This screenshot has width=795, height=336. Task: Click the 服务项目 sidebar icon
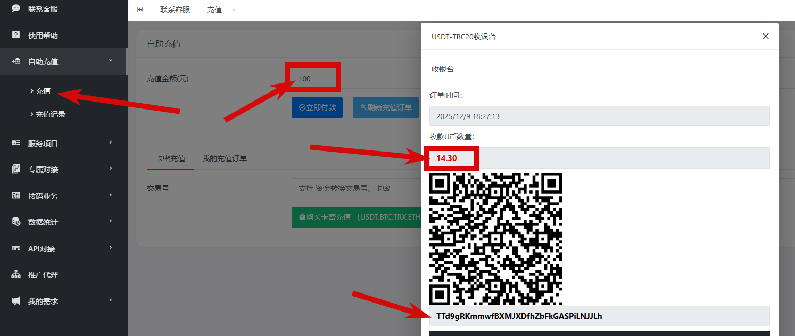tap(16, 143)
